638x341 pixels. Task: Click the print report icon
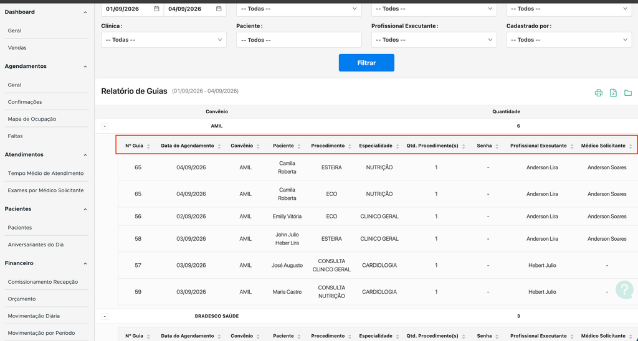tap(599, 93)
